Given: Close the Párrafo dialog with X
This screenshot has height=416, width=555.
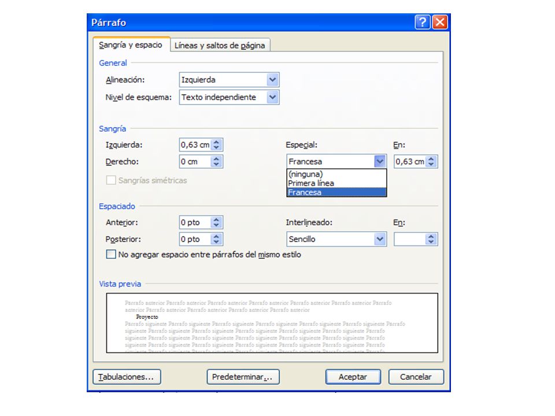Looking at the screenshot, I should point(440,23).
